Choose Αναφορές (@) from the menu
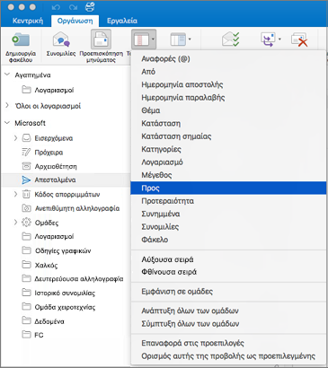The height and width of the screenshot is (368, 328). point(228,58)
